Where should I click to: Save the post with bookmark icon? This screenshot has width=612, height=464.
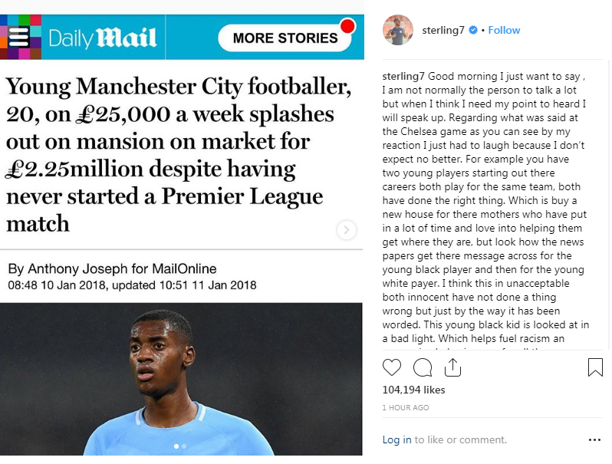point(595,368)
